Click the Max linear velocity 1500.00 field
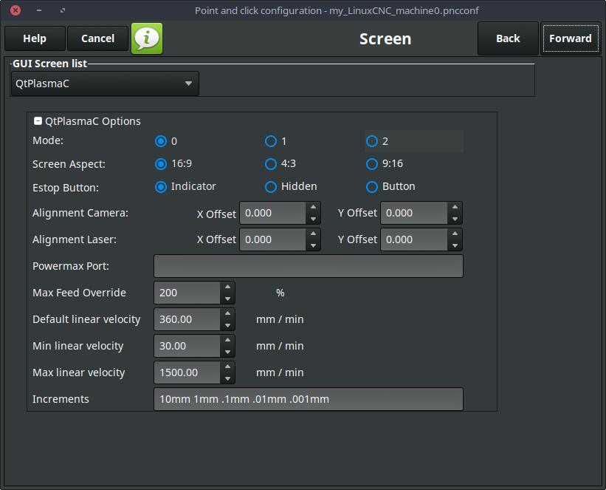Image resolution: width=606 pixels, height=490 pixels. [187, 372]
